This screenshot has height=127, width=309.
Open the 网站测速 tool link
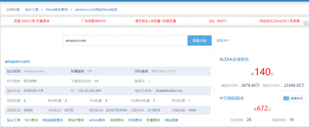pyautogui.click(x=172, y=120)
